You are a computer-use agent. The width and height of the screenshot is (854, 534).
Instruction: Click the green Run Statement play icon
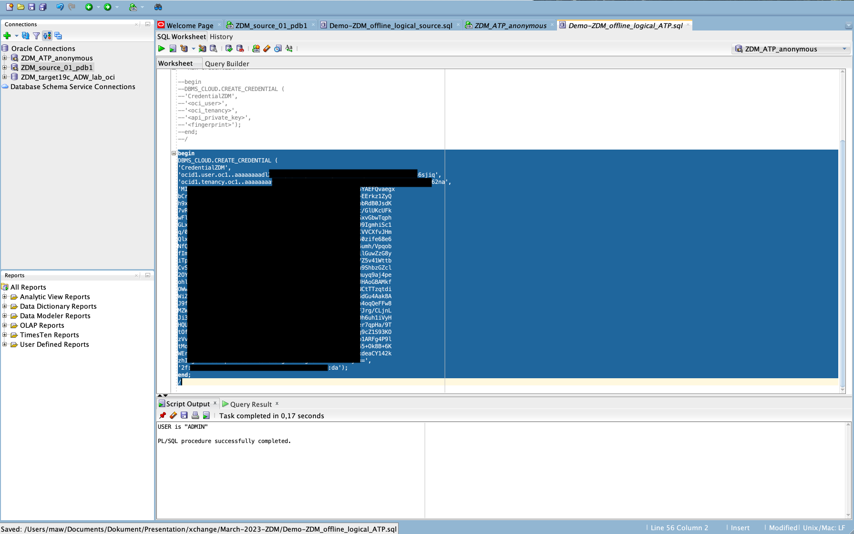click(x=162, y=49)
